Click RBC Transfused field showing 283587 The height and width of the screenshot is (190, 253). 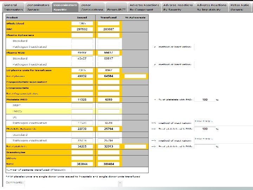(109, 29)
